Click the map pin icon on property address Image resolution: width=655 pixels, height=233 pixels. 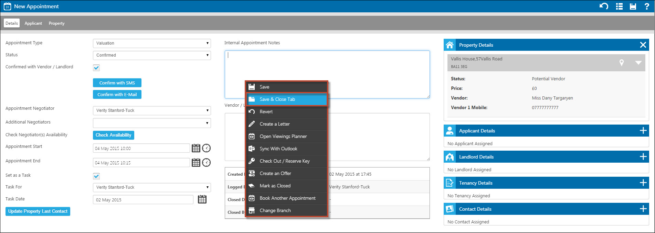(x=622, y=62)
